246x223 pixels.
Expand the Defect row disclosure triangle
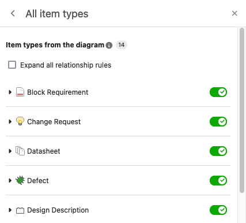pyautogui.click(x=10, y=180)
